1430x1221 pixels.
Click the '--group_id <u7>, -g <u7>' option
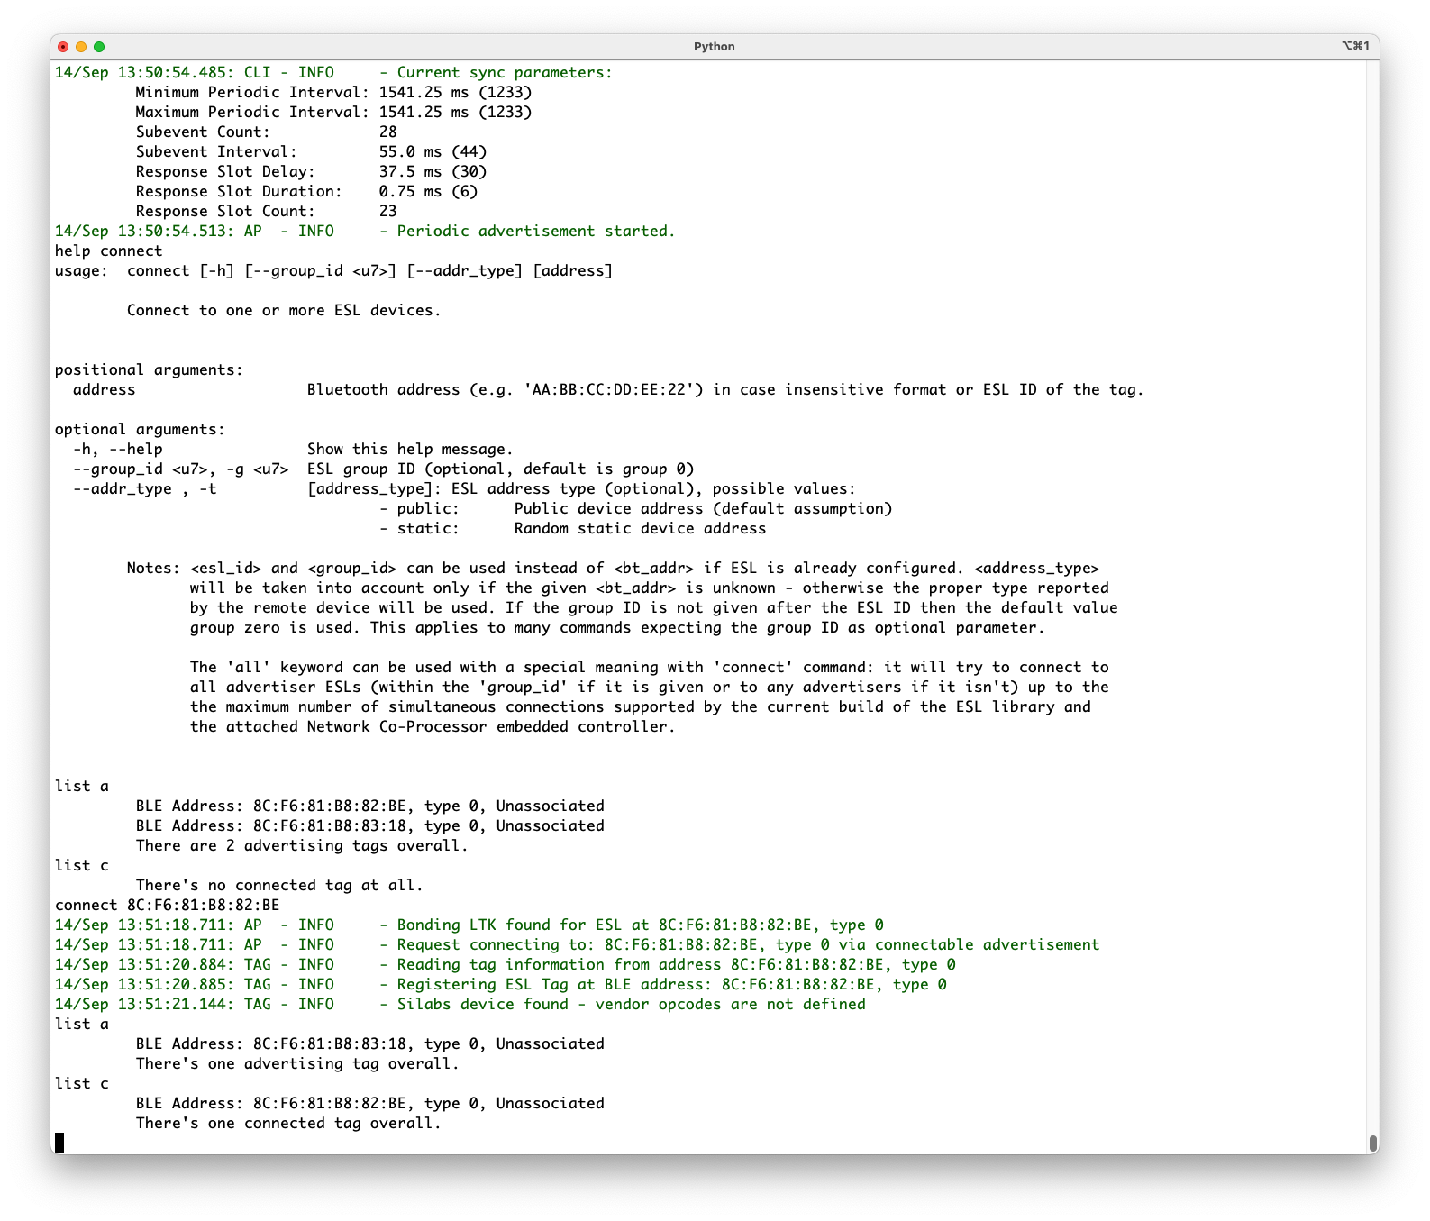[x=180, y=469]
